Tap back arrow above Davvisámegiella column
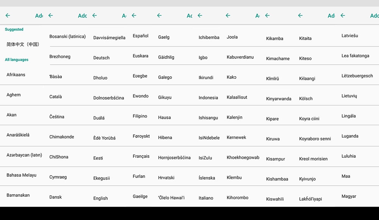379x220 pixels. 94,16
